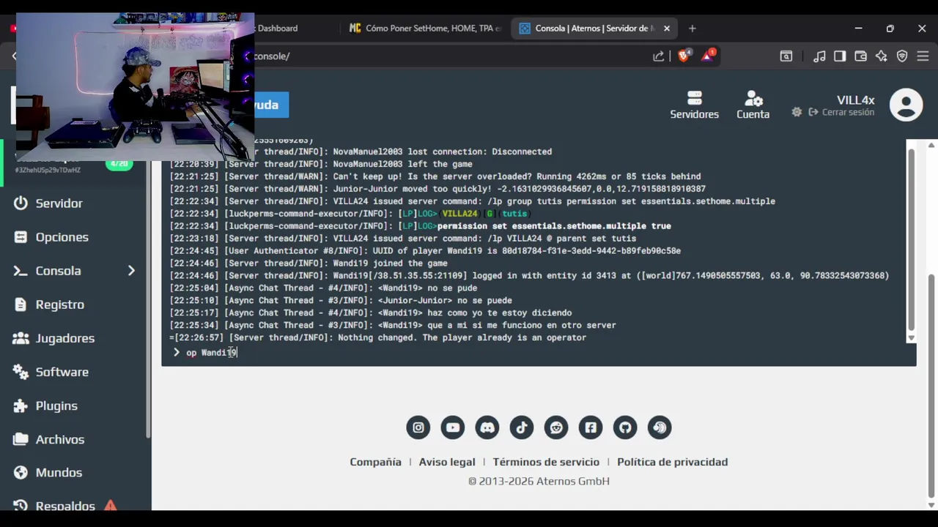Click the share page icon in address bar

pyautogui.click(x=658, y=56)
